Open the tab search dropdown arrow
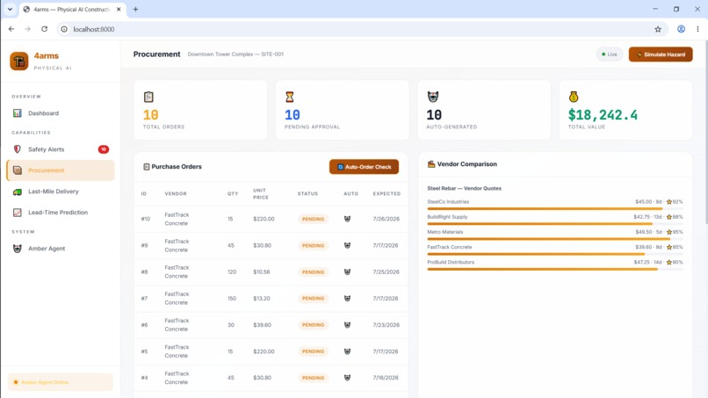This screenshot has height=398, width=708. 10,9
